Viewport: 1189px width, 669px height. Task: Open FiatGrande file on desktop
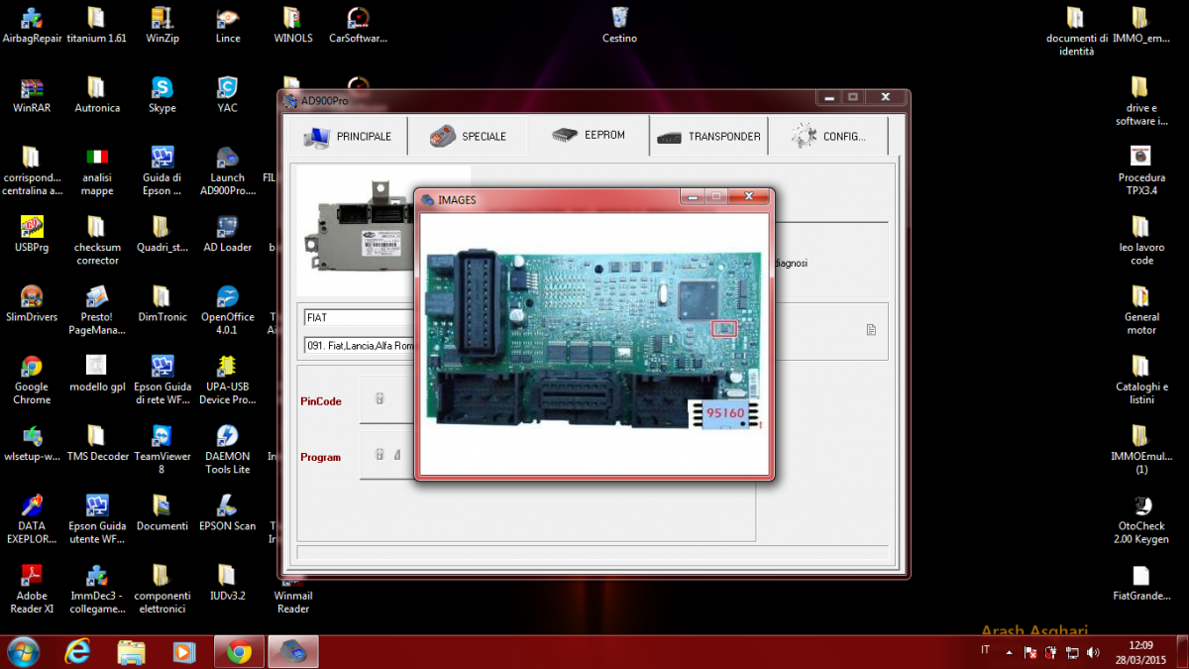1140,582
